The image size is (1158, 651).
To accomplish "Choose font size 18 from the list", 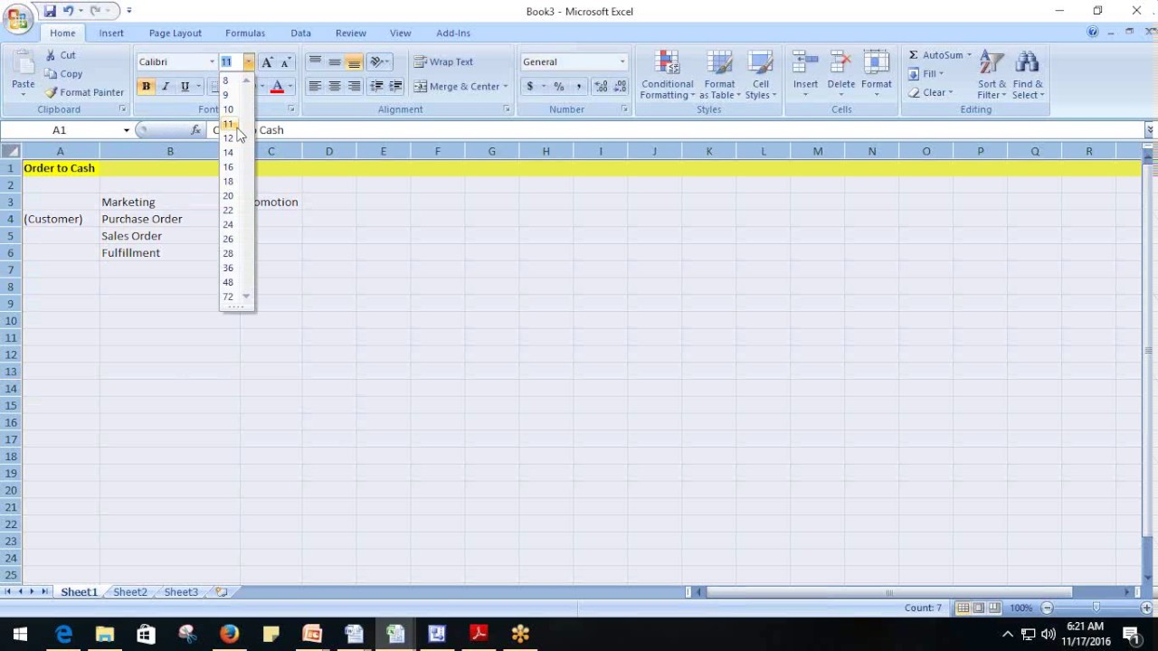I will (x=228, y=181).
